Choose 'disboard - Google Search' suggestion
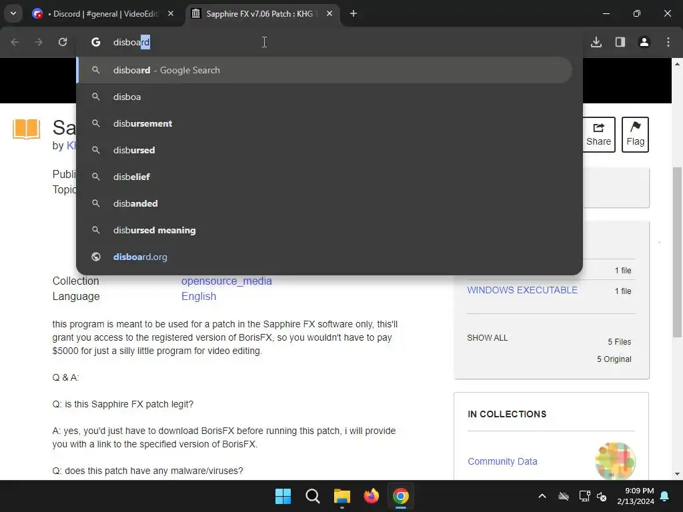This screenshot has height=512, width=683. click(324, 70)
